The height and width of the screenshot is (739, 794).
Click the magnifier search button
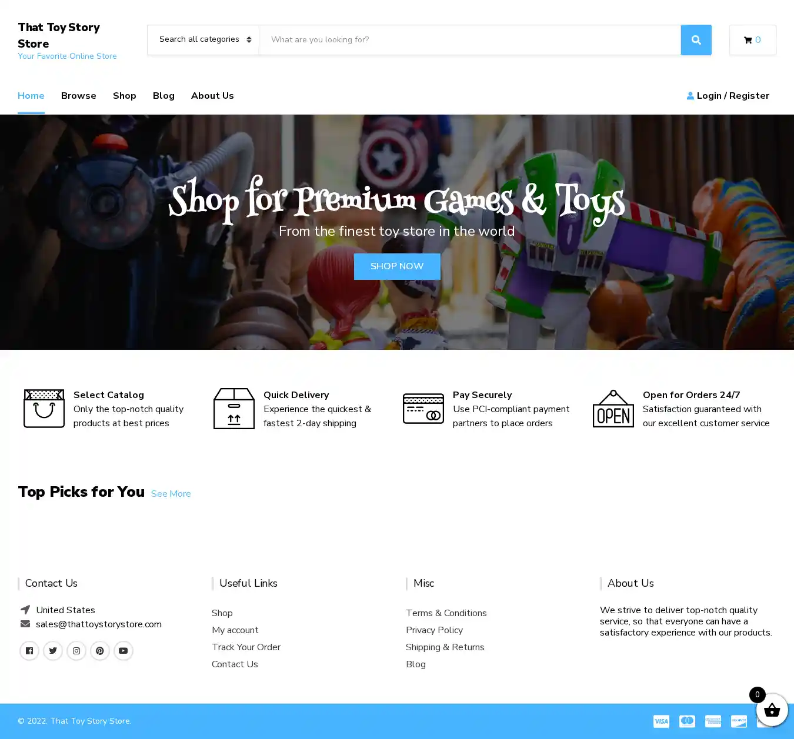tap(696, 40)
